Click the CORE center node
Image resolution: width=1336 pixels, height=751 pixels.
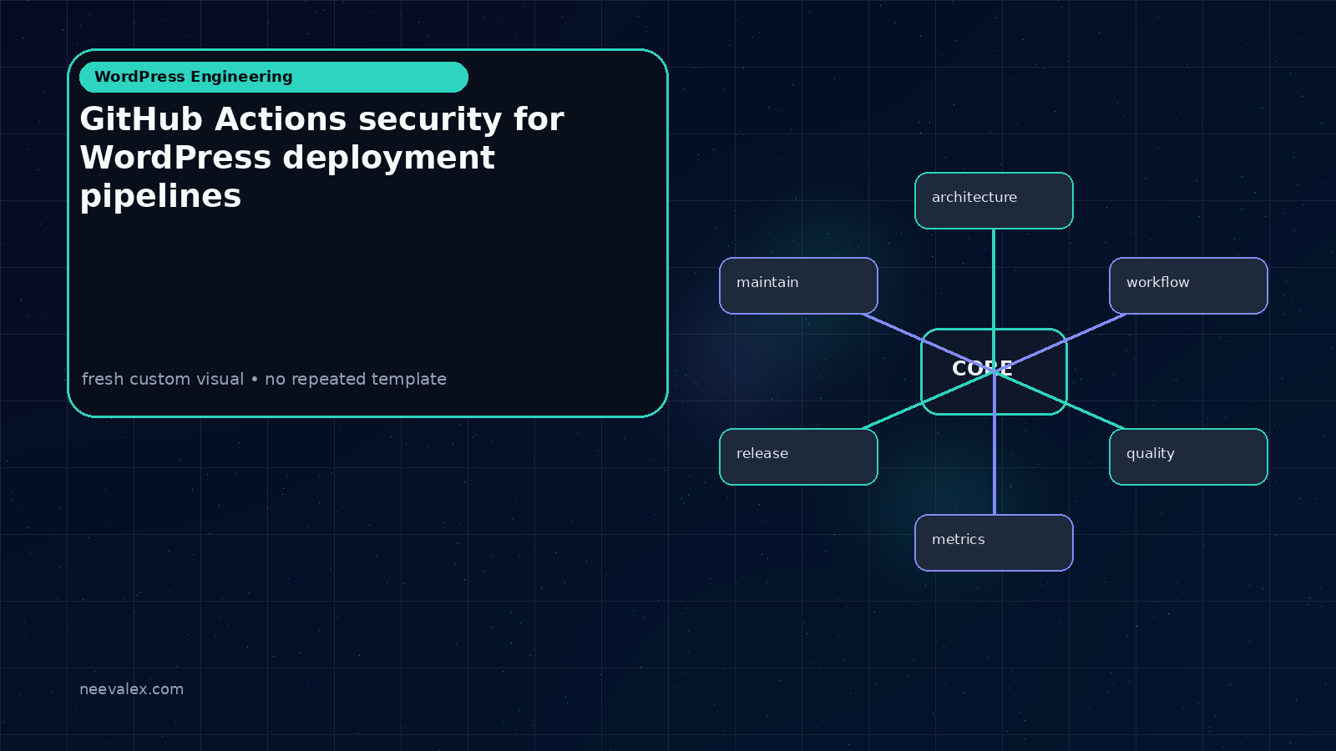[x=994, y=371]
